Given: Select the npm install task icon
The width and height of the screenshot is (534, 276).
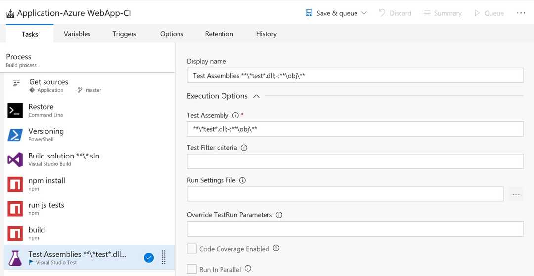Looking at the screenshot, I should click(15, 184).
